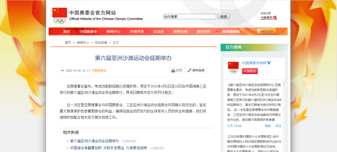Image resolution: width=337 pixels, height=152 pixels.
Task: Focus the 站内搜索 search input field
Action: tap(190, 17)
